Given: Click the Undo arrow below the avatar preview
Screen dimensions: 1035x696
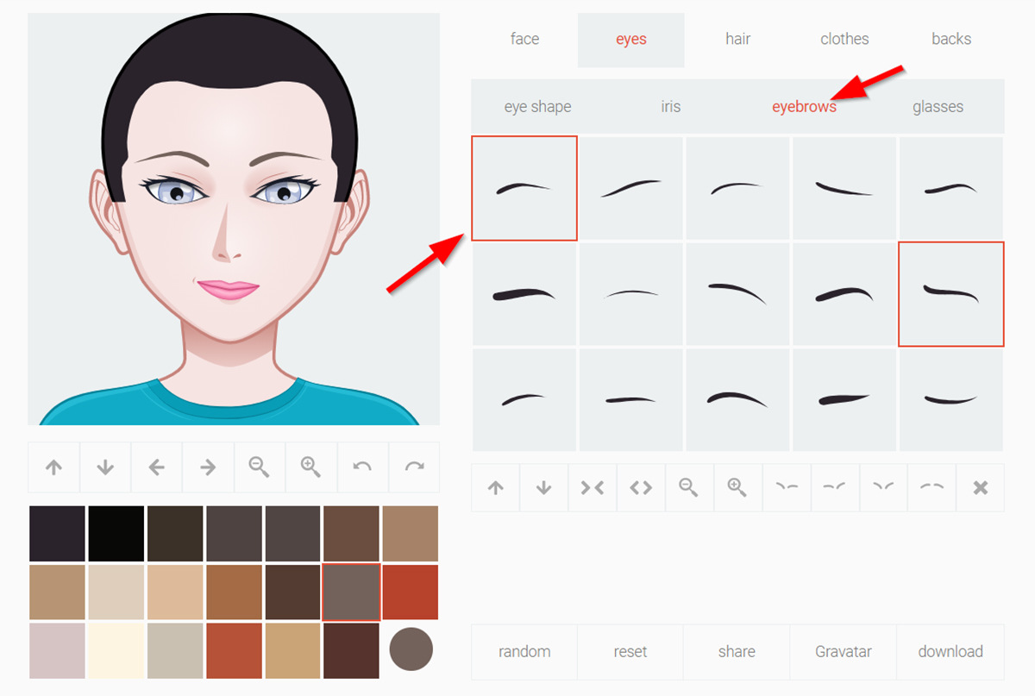Looking at the screenshot, I should click(362, 467).
